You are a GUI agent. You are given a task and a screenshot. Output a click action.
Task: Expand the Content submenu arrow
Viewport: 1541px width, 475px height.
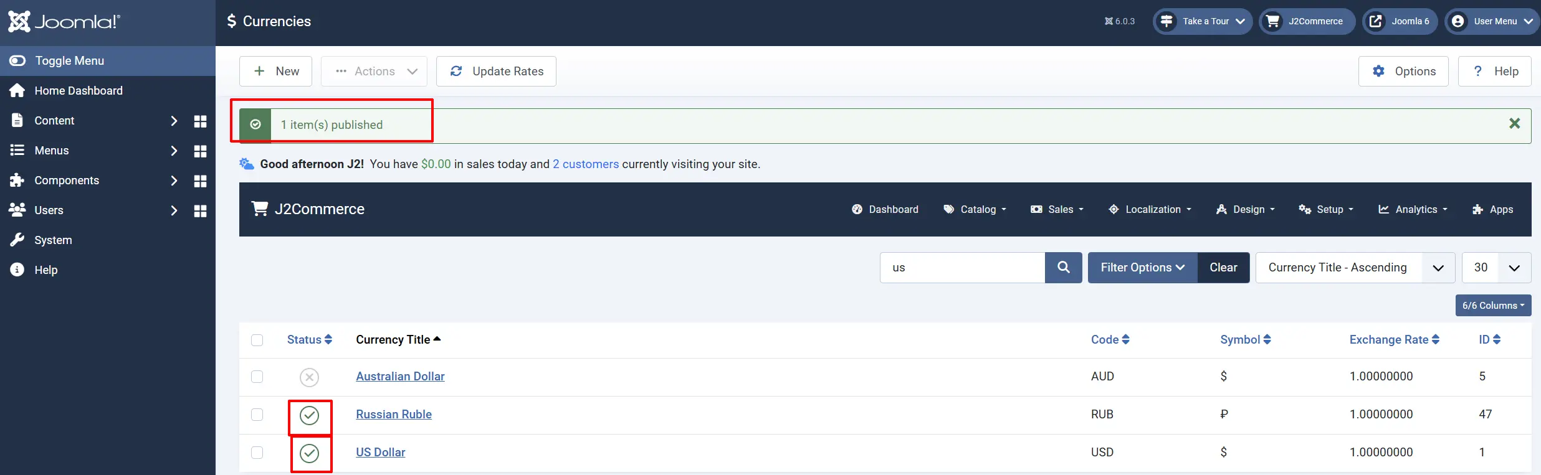[174, 121]
